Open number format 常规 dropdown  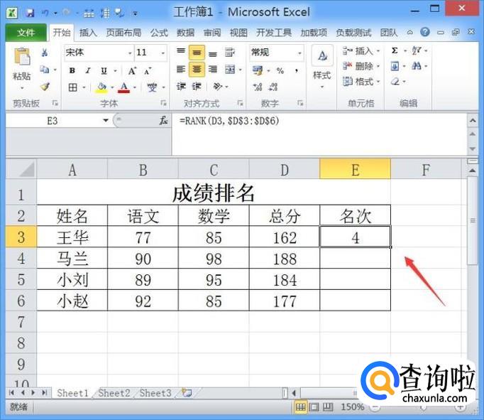coord(299,53)
